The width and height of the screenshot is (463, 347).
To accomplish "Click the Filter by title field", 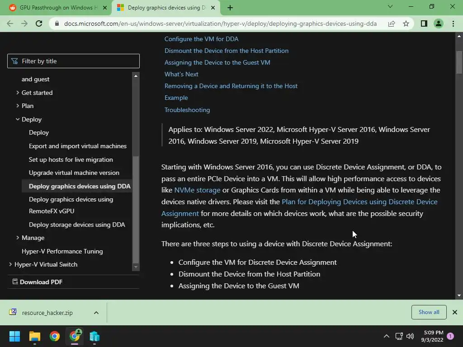I will (73, 61).
